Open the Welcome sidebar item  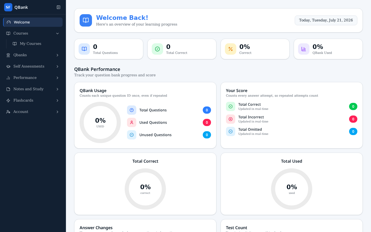pyautogui.click(x=33, y=22)
